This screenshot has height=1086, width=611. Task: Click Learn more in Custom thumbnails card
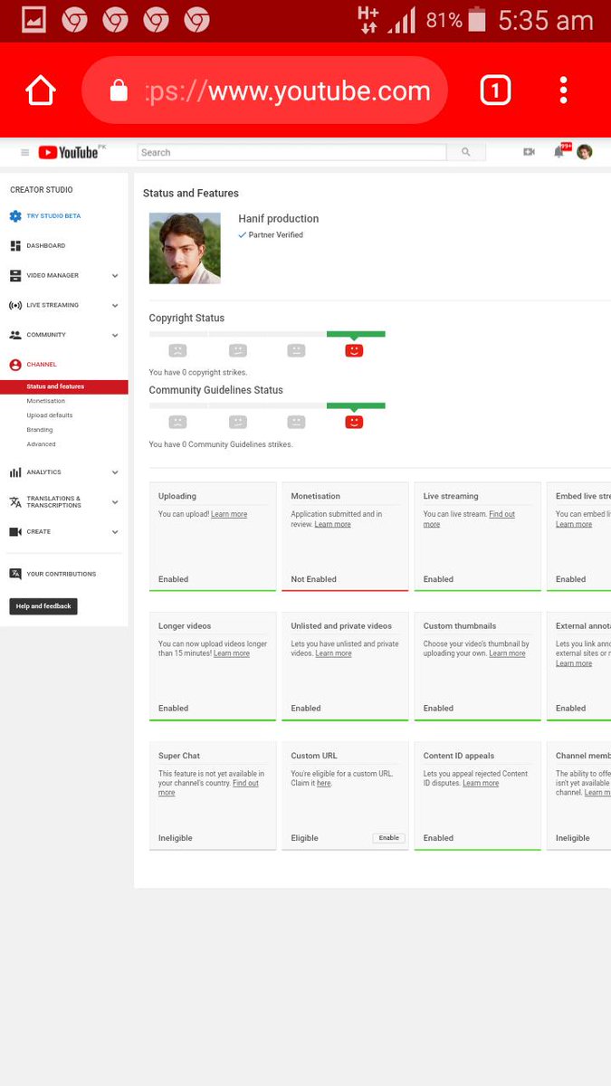(x=507, y=653)
